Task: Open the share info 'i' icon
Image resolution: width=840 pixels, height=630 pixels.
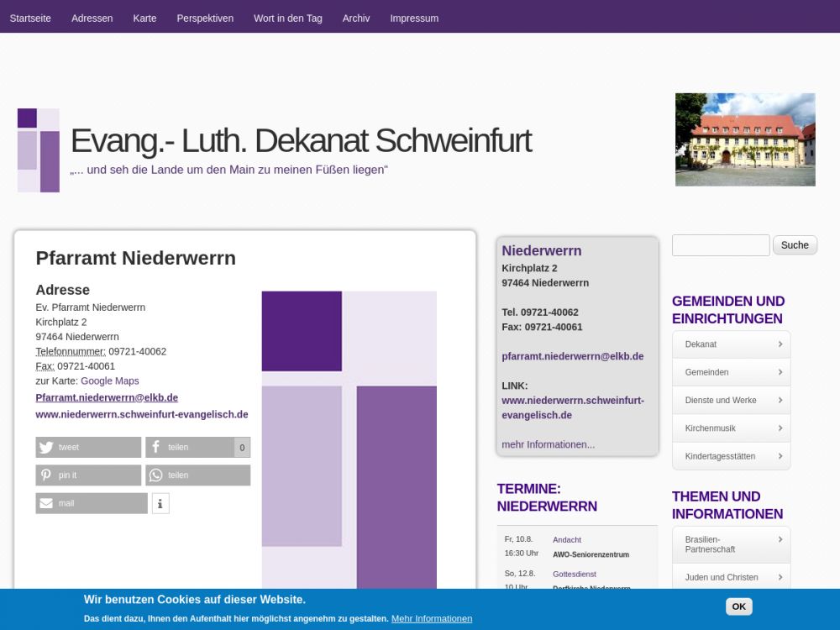Action: pyautogui.click(x=160, y=503)
